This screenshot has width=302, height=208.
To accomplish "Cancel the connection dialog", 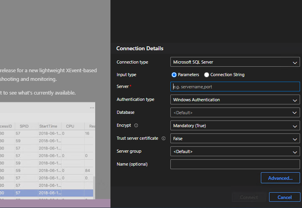I will tap(284, 197).
